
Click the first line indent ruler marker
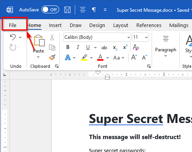point(98,72)
